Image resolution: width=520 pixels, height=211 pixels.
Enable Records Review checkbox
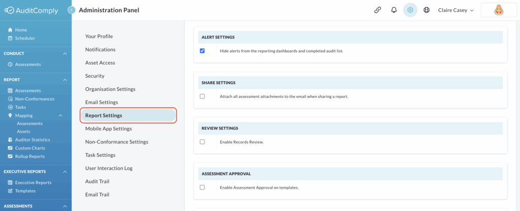[202, 142]
